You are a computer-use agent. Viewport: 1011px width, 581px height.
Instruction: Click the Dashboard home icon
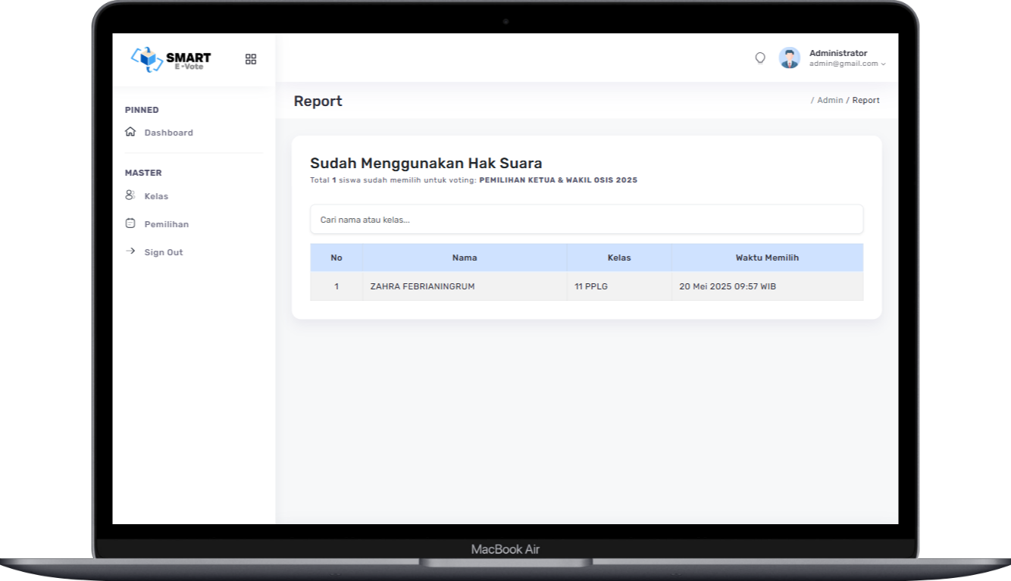[130, 132]
